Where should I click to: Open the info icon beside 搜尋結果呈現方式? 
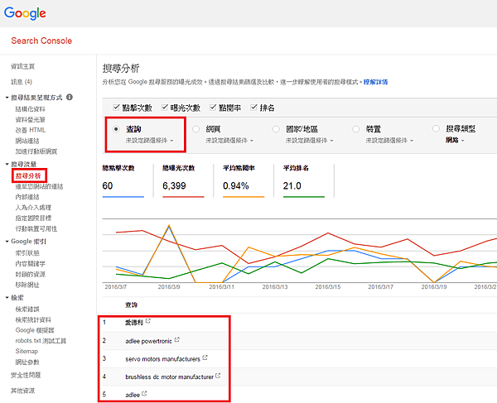(x=70, y=97)
